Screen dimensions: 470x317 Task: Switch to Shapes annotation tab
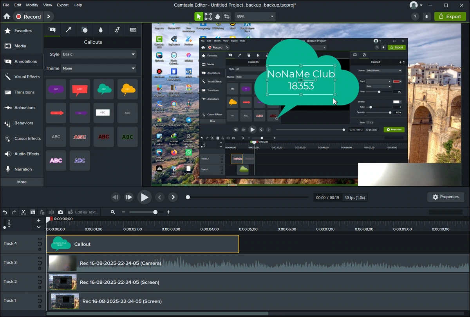[84, 30]
